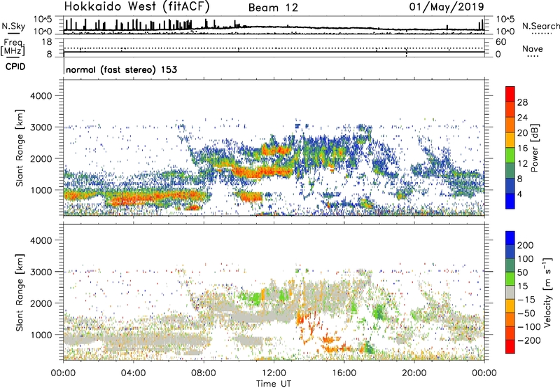The width and height of the screenshot is (560, 388).
Task: Click the red bottom of Velocity color bar
Action: pyautogui.click(x=510, y=347)
